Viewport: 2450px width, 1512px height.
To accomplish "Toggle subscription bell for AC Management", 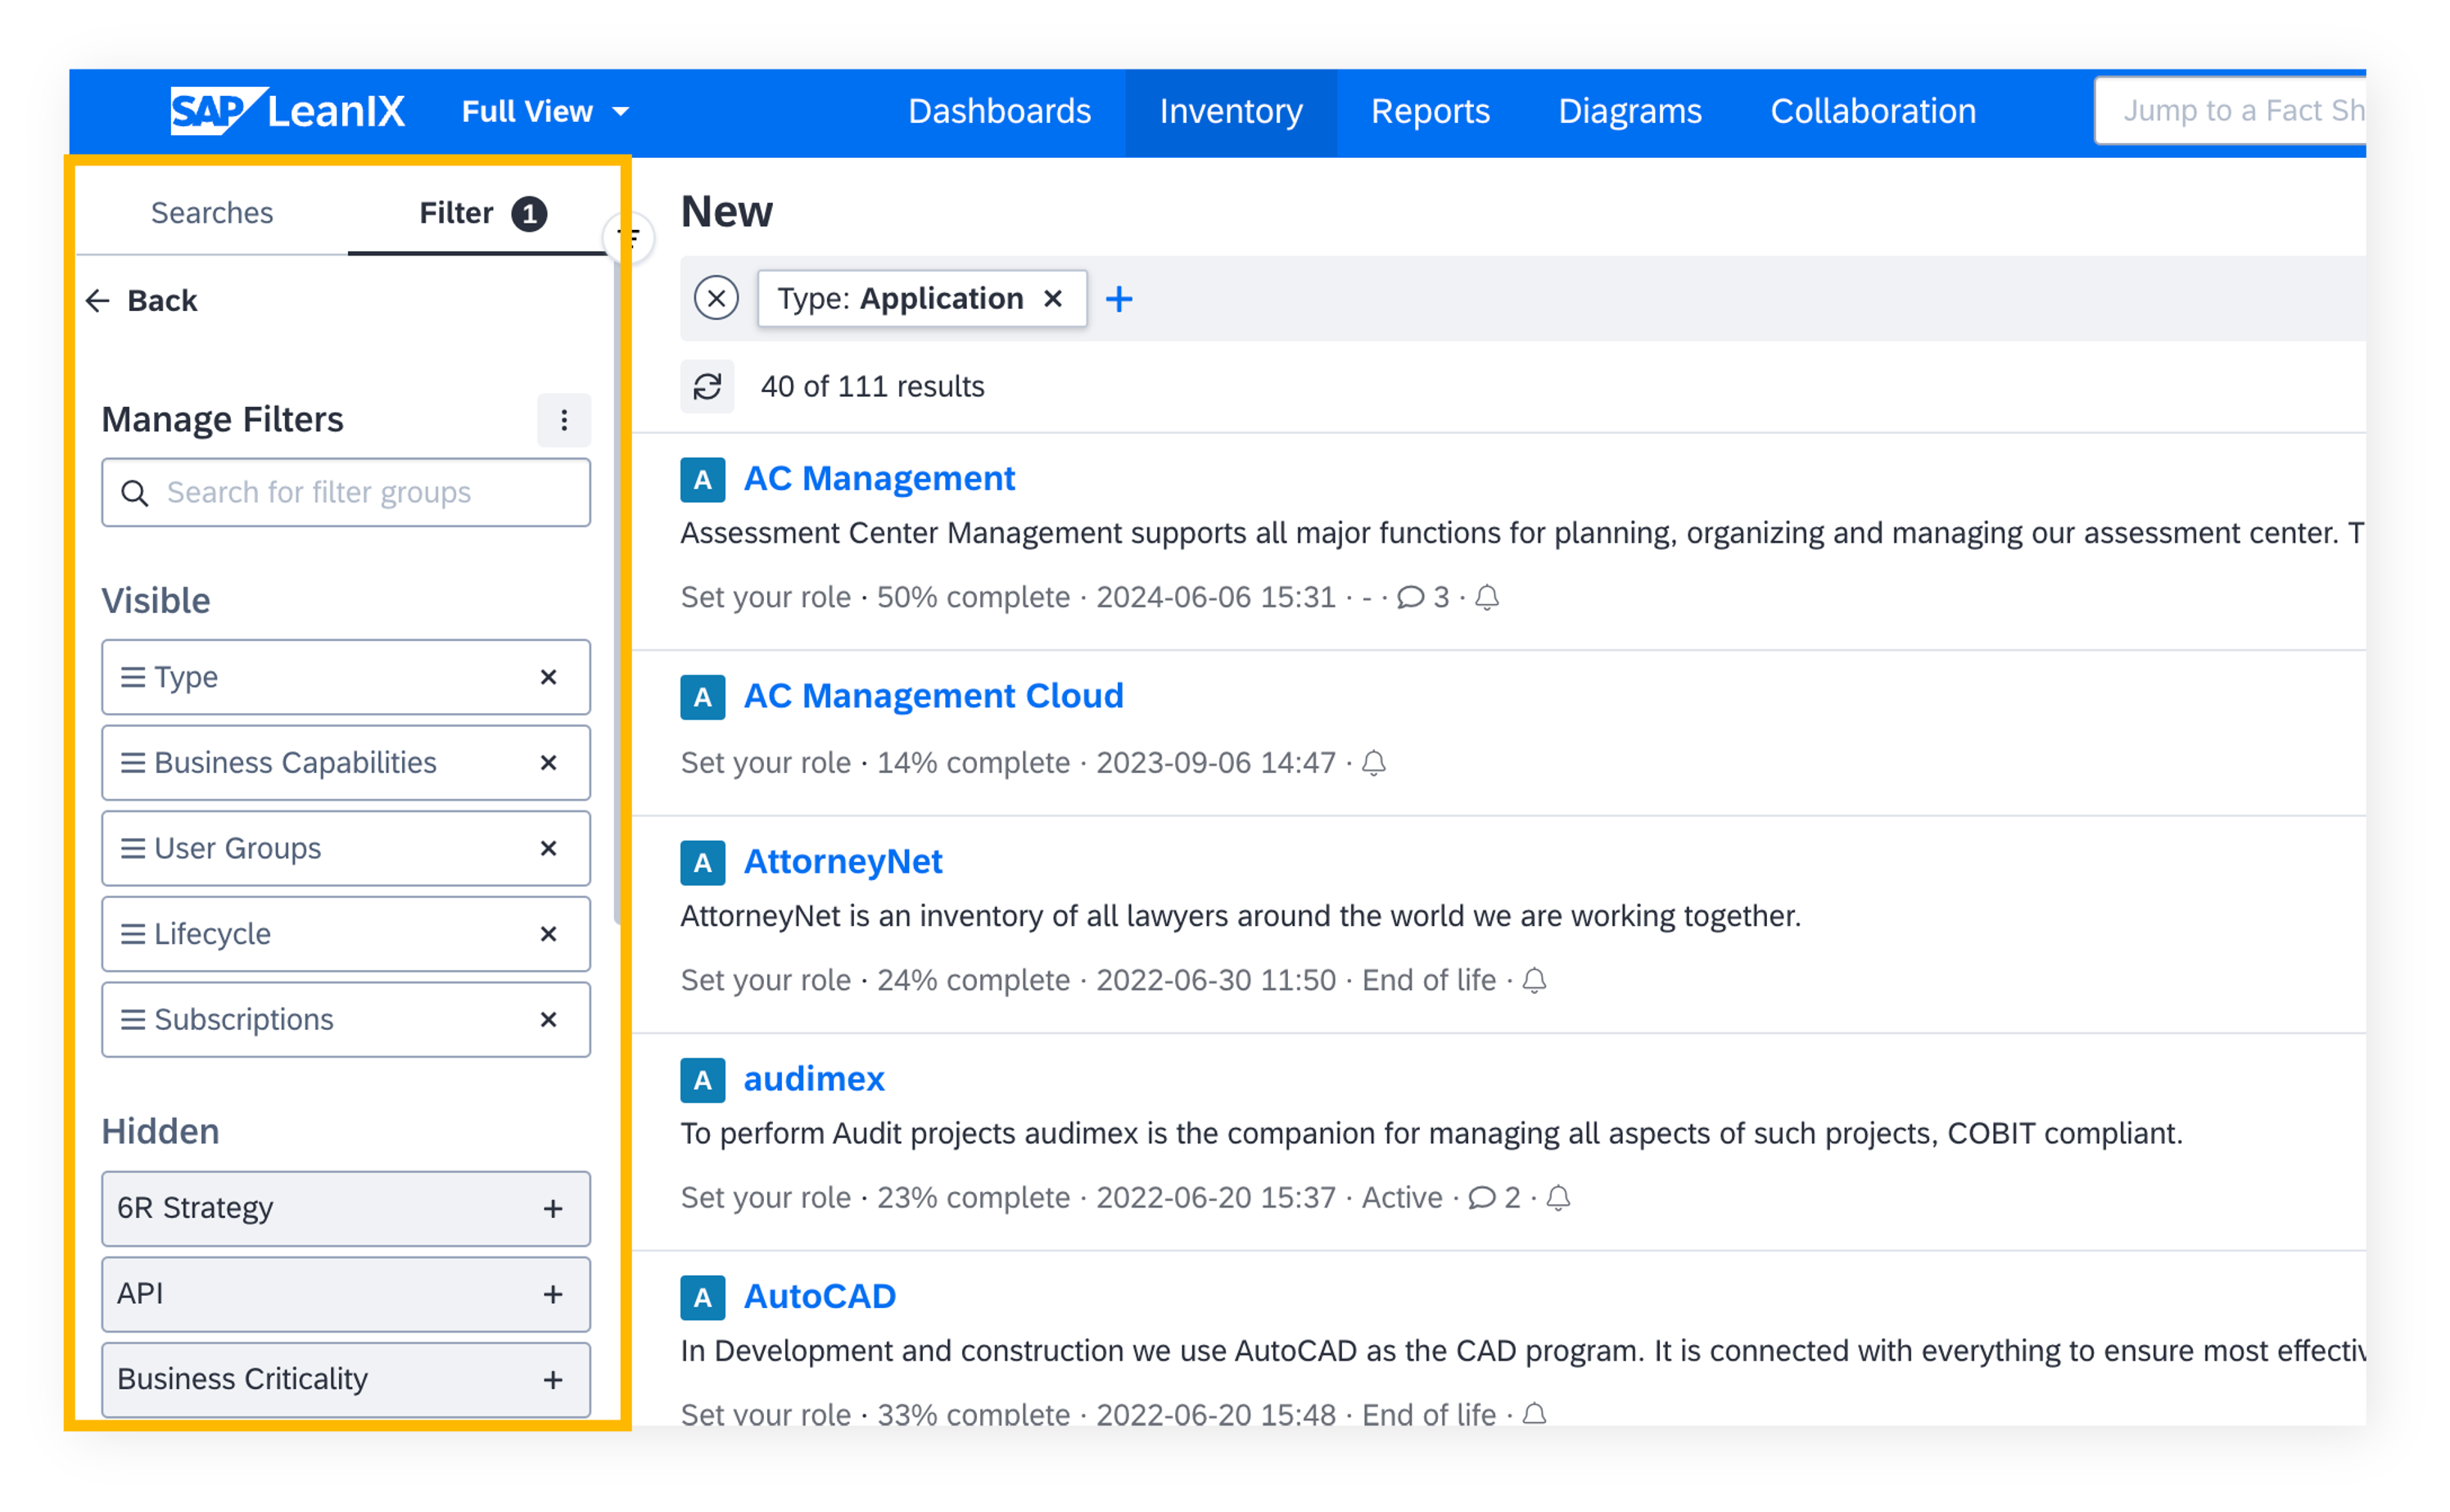I will click(1487, 598).
